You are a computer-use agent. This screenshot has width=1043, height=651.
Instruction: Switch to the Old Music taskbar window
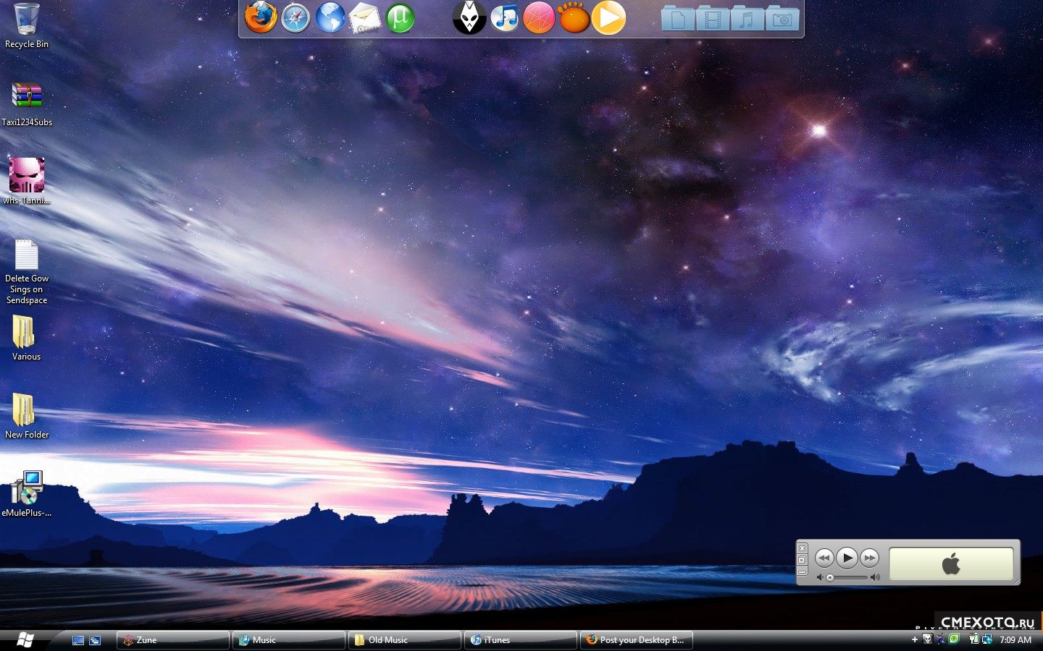point(405,640)
